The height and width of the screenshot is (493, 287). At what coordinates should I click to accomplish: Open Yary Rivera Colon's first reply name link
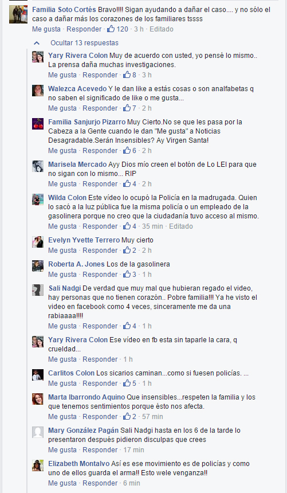(78, 56)
